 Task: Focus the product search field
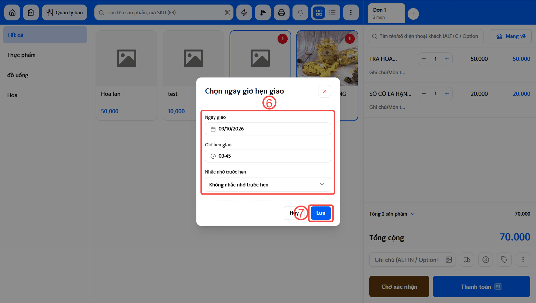coord(164,13)
